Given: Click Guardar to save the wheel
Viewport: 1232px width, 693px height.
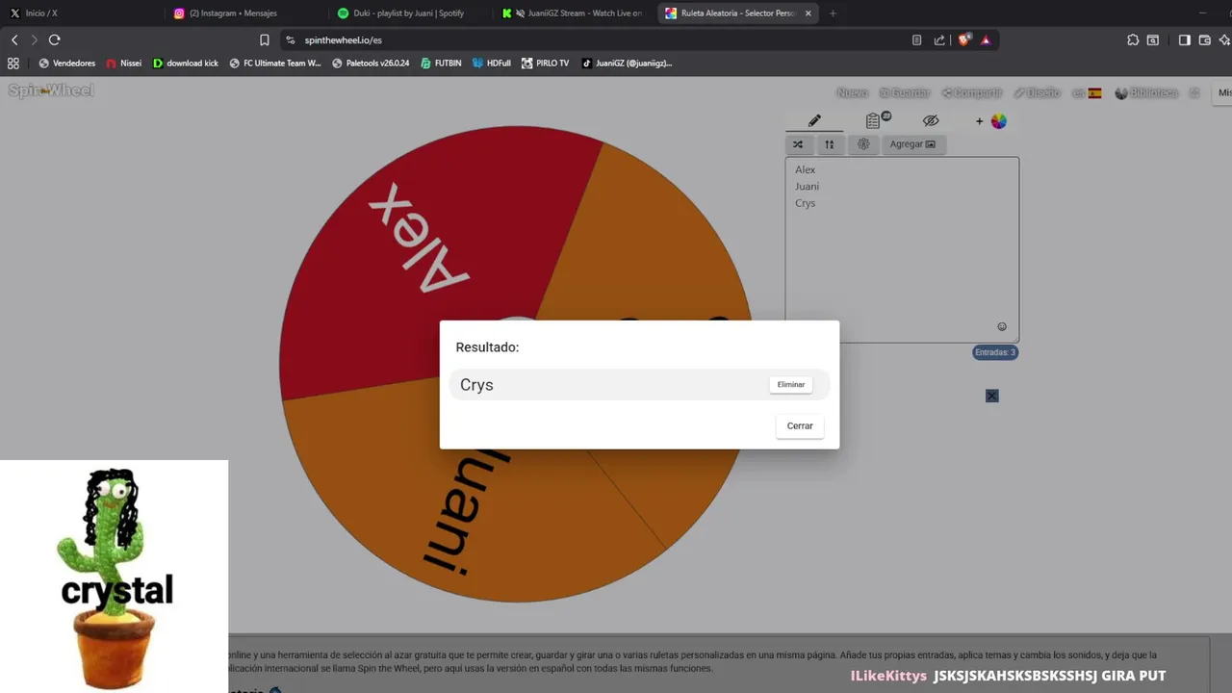Looking at the screenshot, I should point(905,92).
